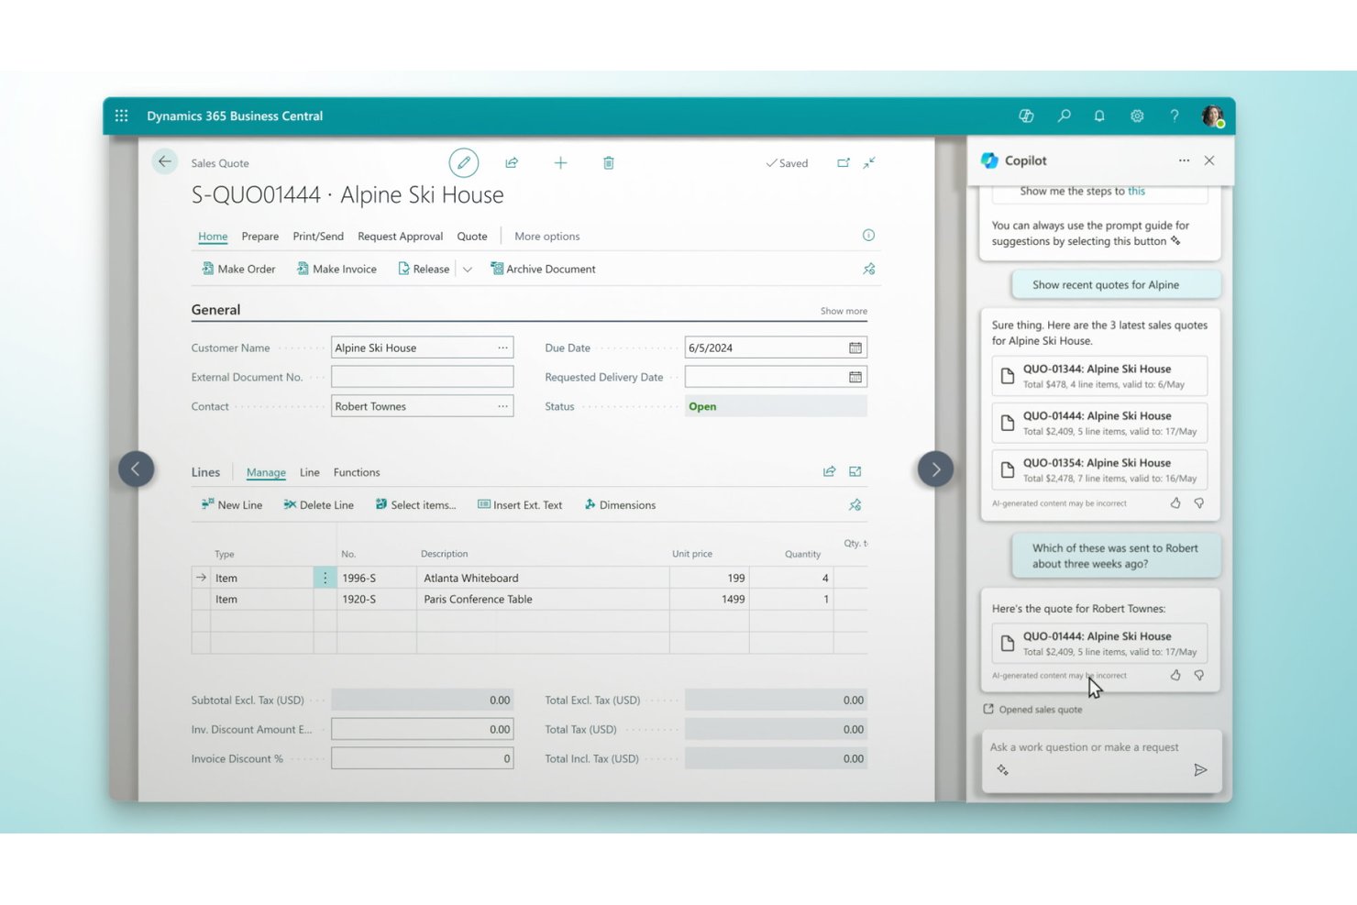This screenshot has height=905, width=1357.
Task: Open Copilot icon in top bar
Action: pyautogui.click(x=1026, y=116)
